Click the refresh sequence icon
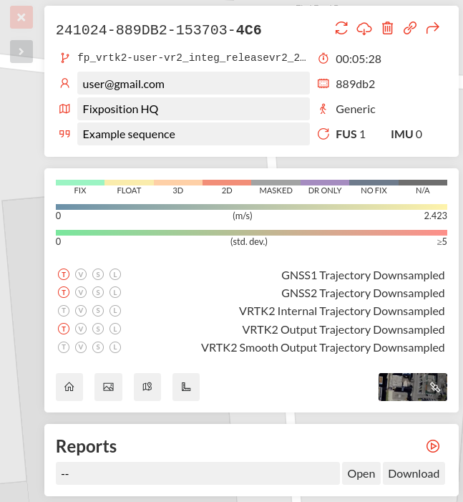The width and height of the screenshot is (463, 502). (x=341, y=29)
